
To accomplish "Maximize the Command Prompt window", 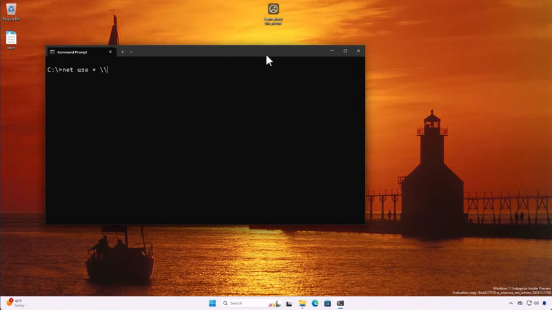I will (x=345, y=51).
